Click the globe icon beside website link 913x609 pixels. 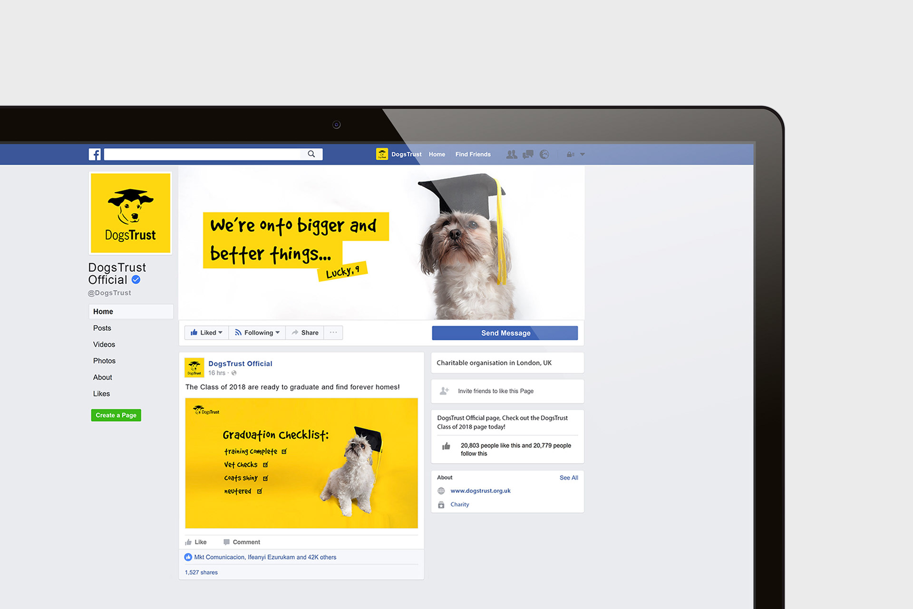441,491
